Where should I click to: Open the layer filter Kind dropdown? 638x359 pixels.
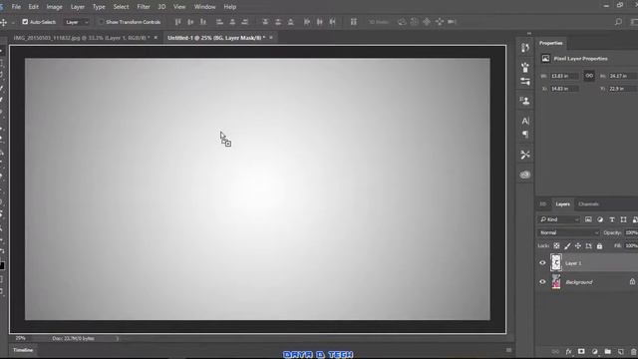(x=559, y=219)
